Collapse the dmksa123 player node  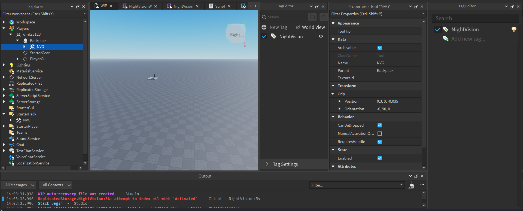coord(11,34)
